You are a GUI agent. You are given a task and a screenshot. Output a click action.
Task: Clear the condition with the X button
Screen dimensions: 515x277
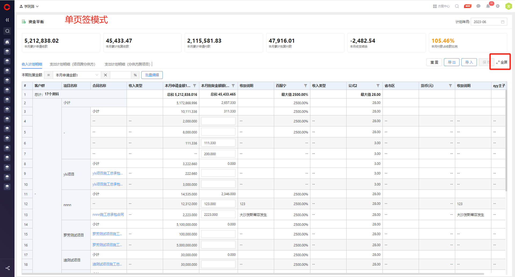click(x=105, y=75)
